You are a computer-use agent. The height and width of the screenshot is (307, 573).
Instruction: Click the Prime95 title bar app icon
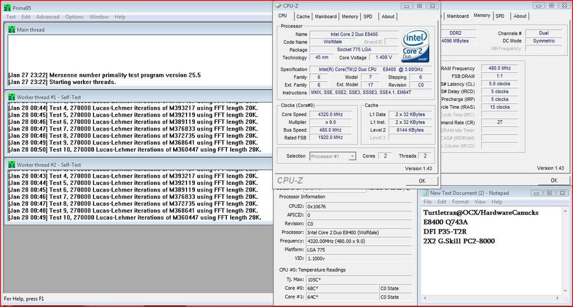(7, 8)
